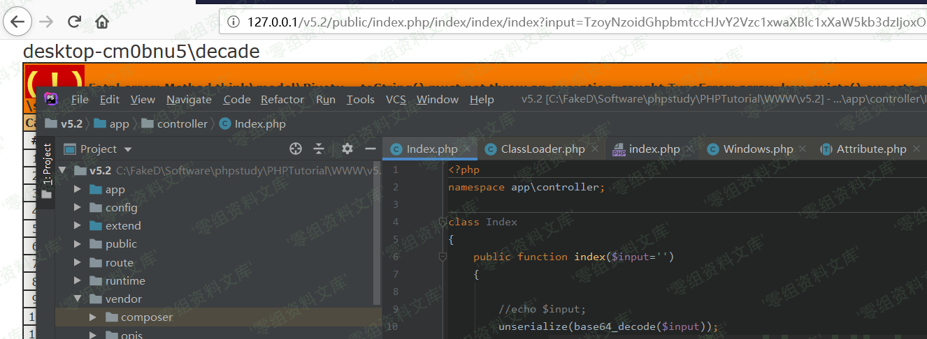Go to the browser home page
Screen dimensions: 927x339
coord(102,22)
